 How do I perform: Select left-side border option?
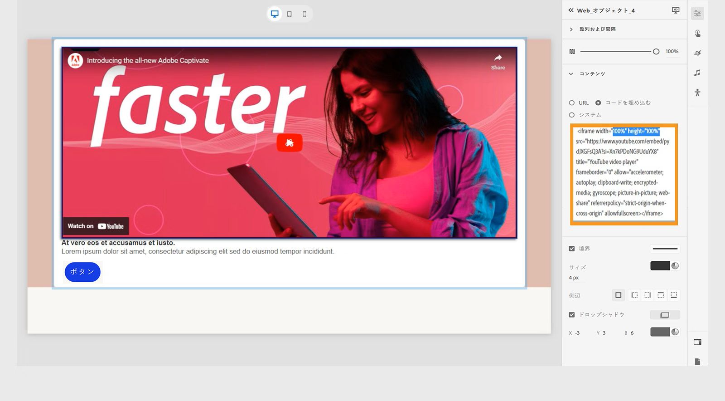(634, 295)
